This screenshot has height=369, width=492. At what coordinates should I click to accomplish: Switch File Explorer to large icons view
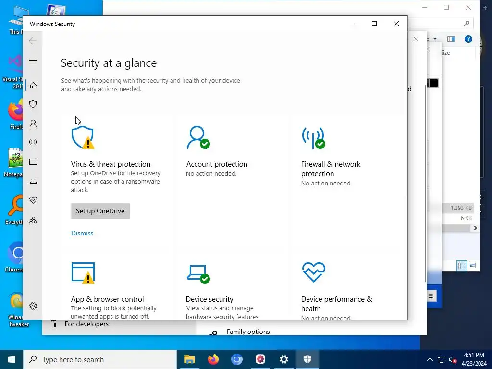click(x=472, y=266)
